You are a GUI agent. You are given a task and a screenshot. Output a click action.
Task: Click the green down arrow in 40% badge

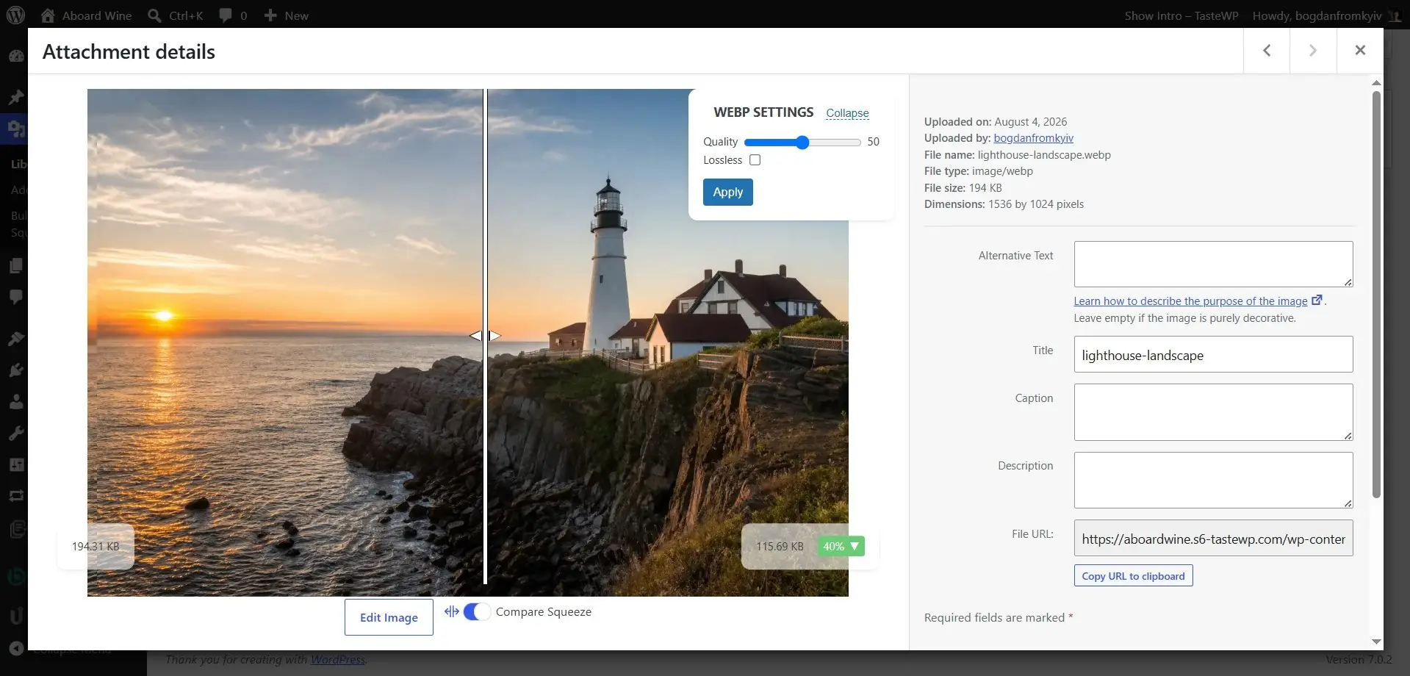click(x=855, y=546)
